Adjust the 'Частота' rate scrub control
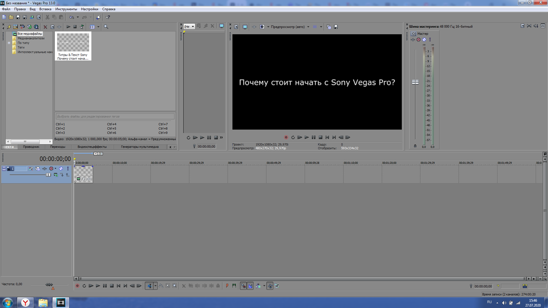 point(49,284)
